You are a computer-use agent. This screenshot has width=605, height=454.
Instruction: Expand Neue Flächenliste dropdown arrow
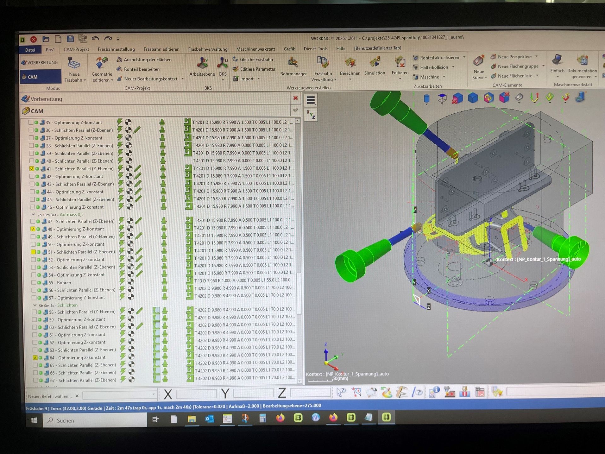[x=537, y=76]
